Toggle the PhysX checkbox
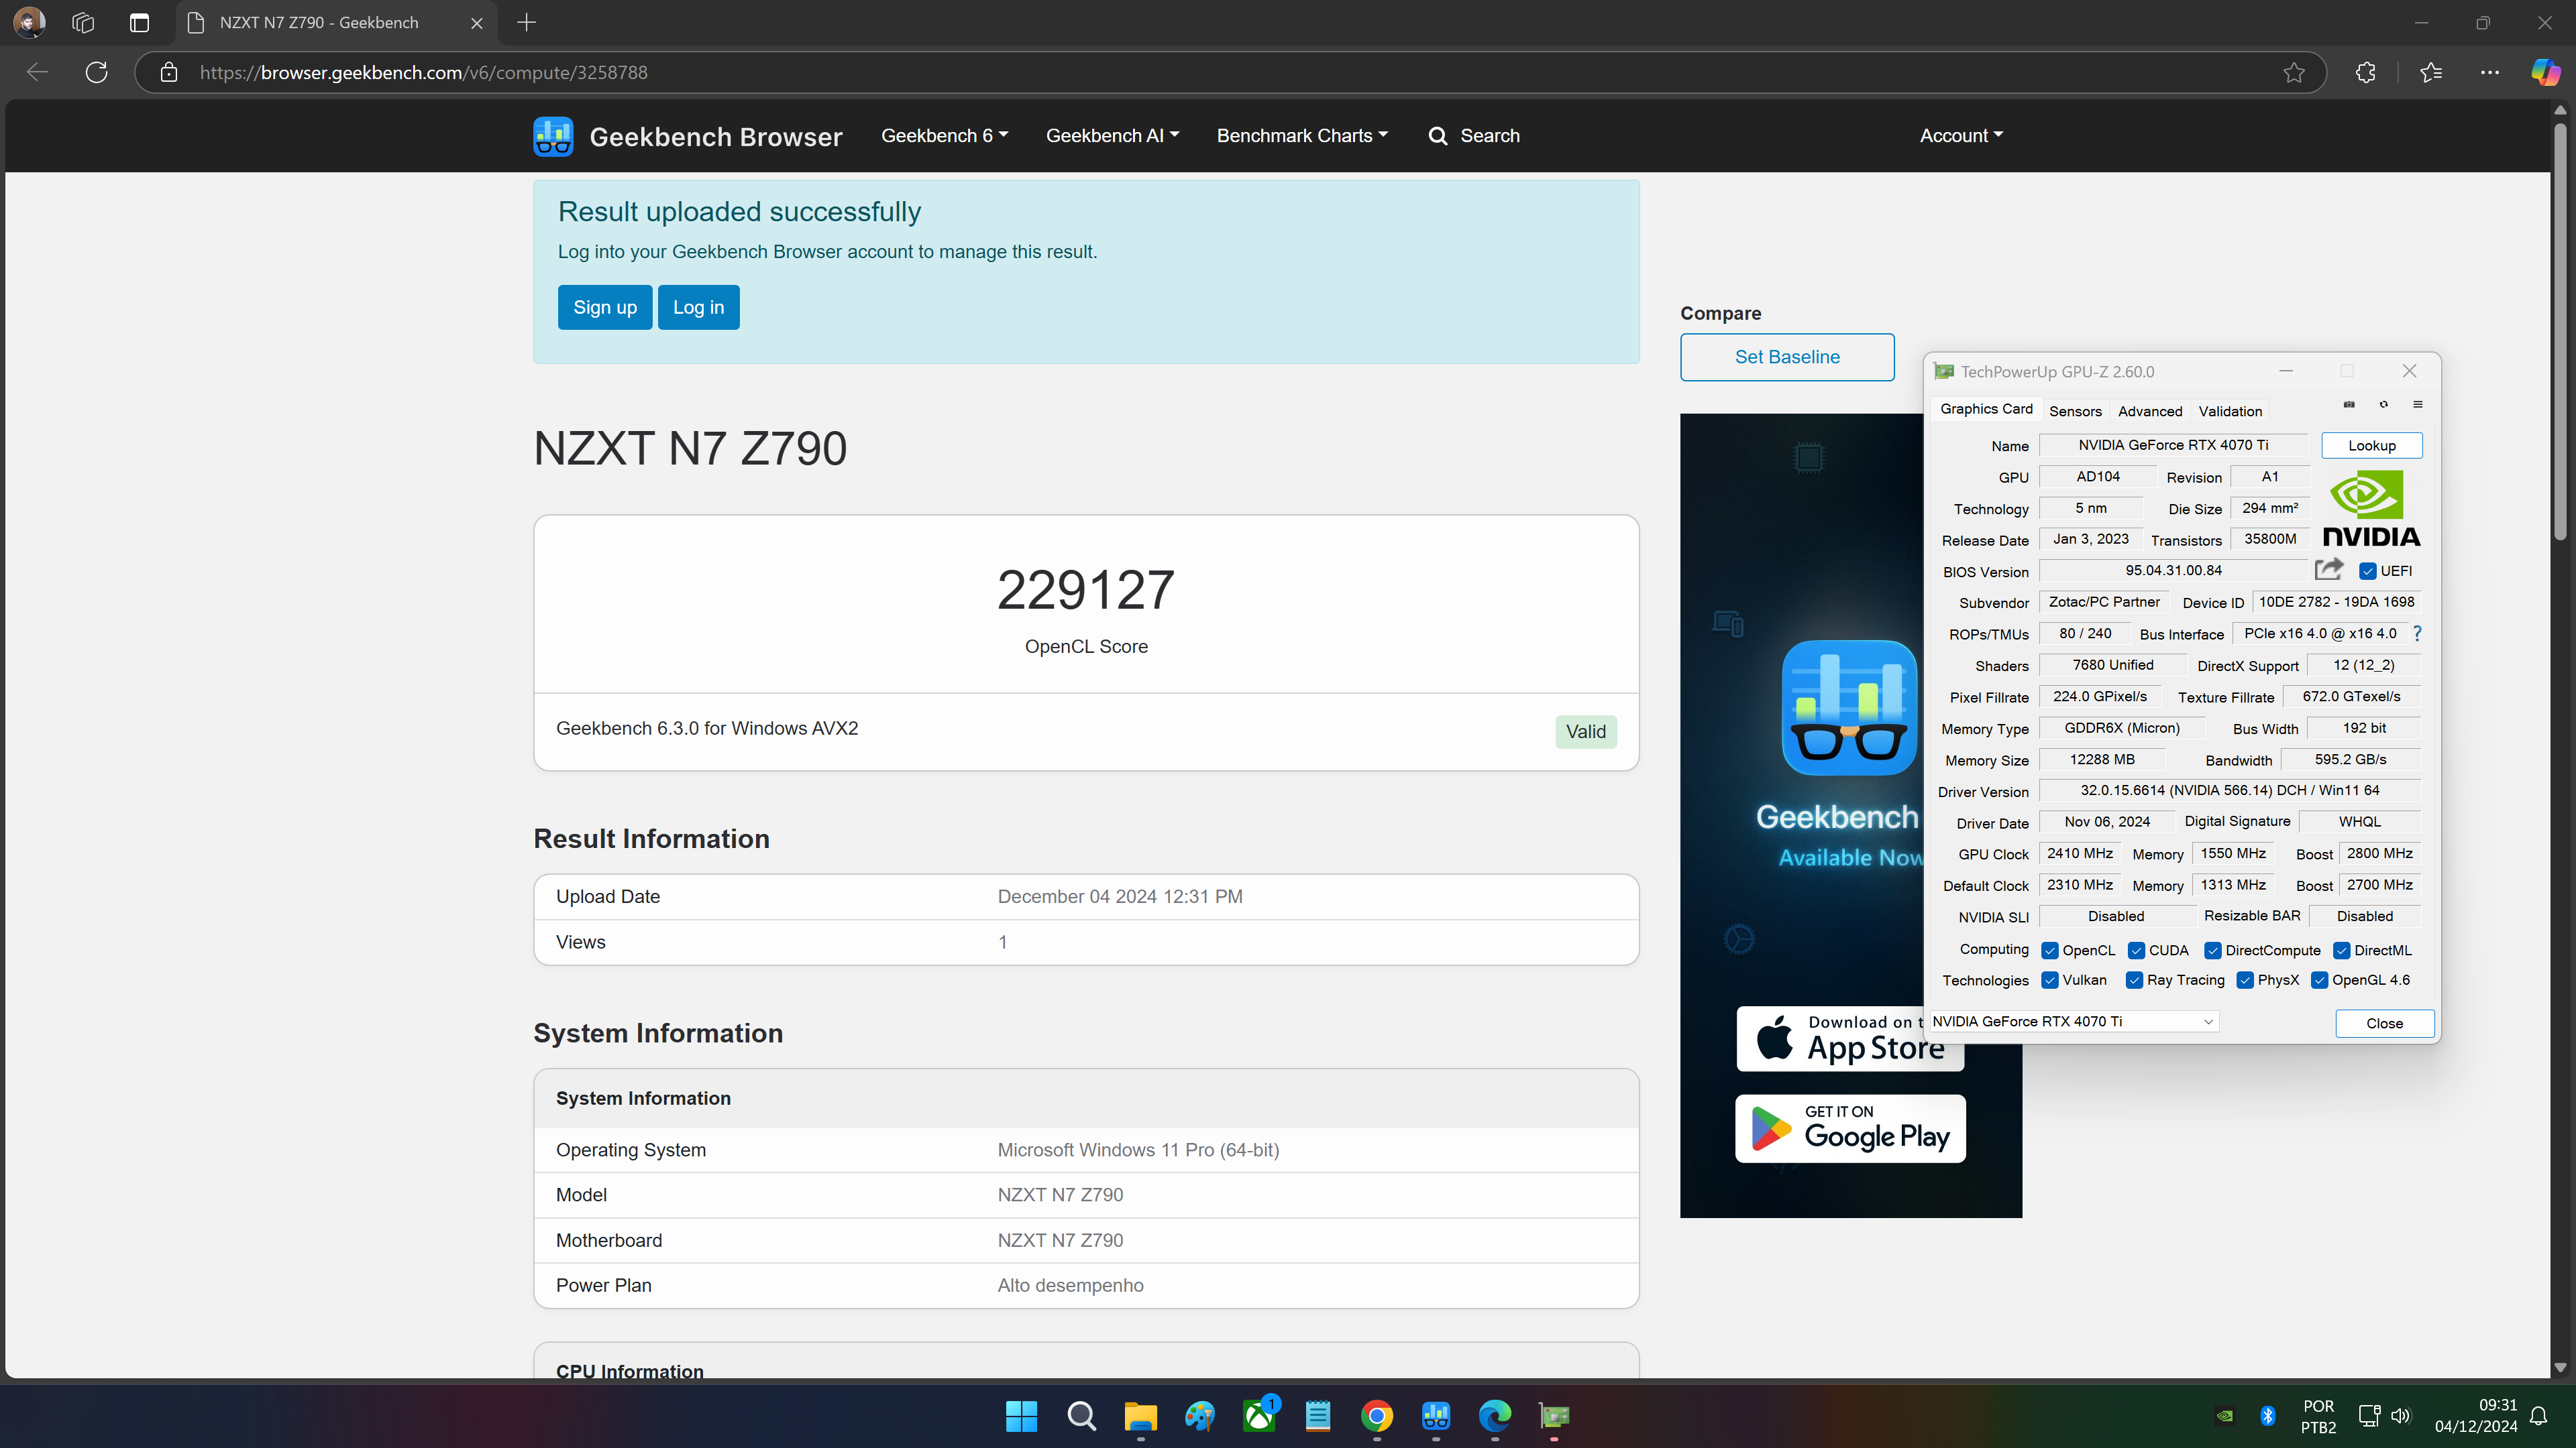The width and height of the screenshot is (2576, 1448). coord(2245,980)
